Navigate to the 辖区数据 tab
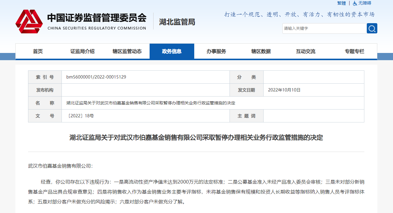 click(261, 51)
